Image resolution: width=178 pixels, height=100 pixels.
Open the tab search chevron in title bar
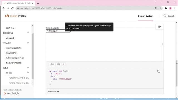(155, 2)
